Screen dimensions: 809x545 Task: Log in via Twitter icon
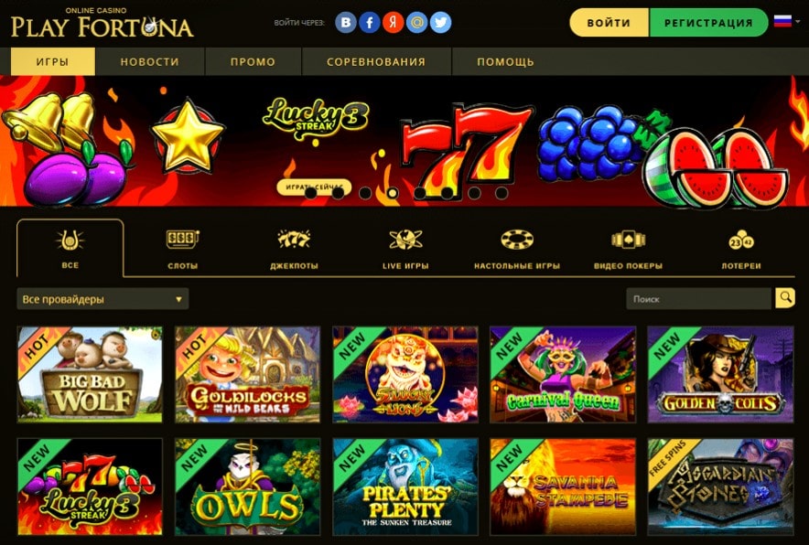[440, 23]
